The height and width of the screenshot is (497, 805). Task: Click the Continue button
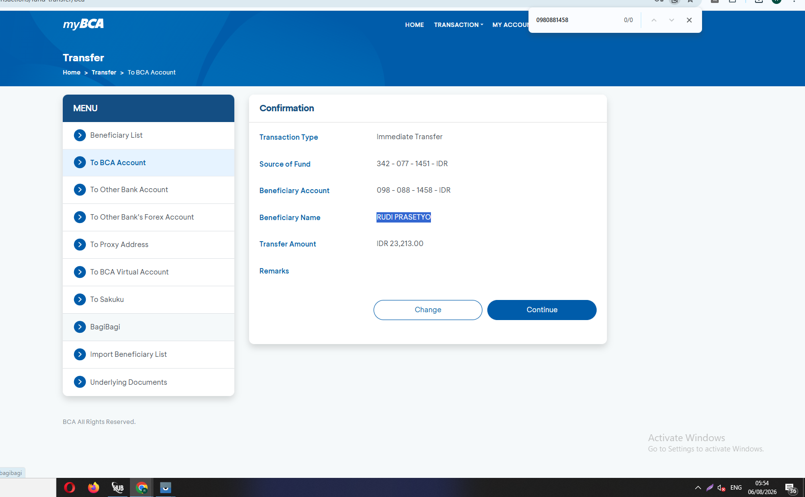(542, 310)
